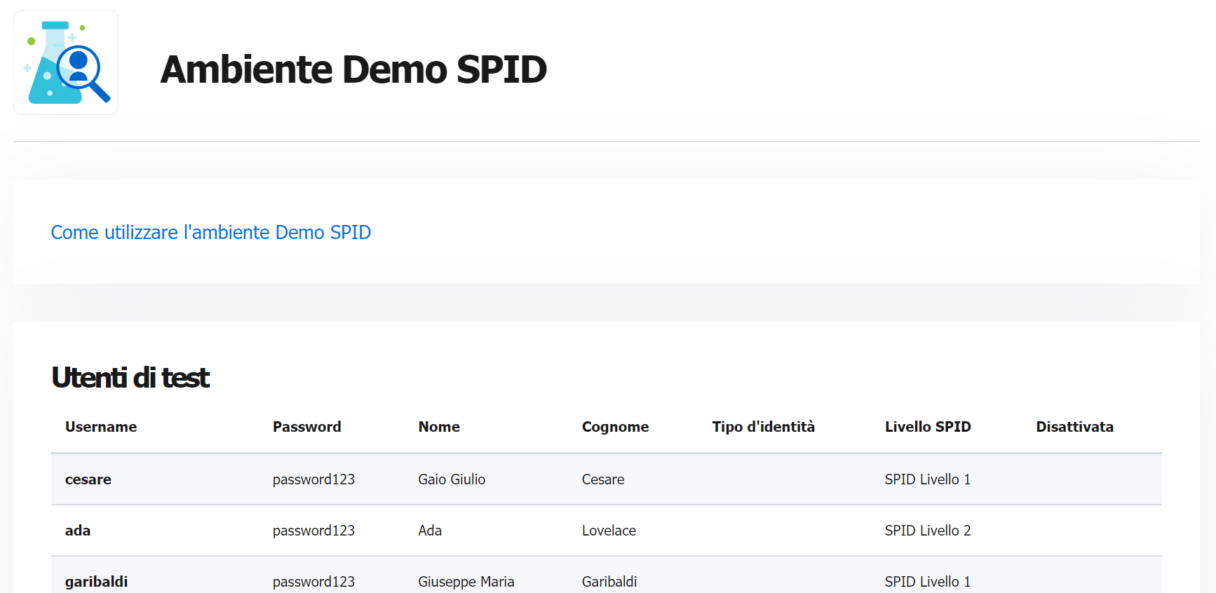Click password123 in the garibaldi row
This screenshot has height=593, width=1216.
coord(313,582)
